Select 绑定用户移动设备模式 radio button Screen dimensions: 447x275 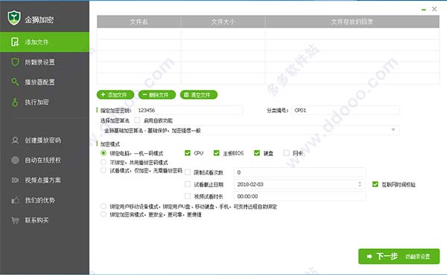click(x=104, y=206)
